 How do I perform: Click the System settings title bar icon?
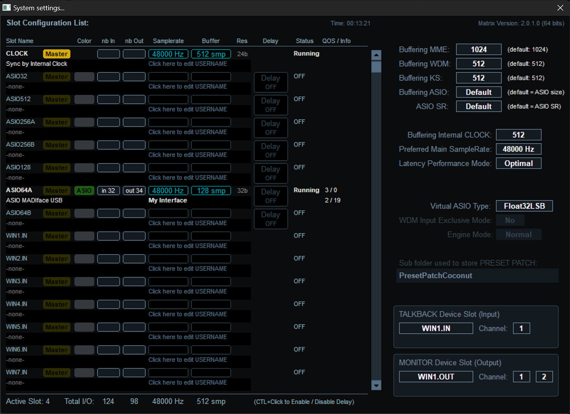[x=6, y=7]
